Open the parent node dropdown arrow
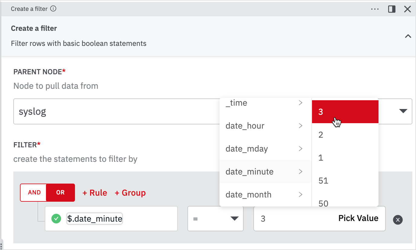 pyautogui.click(x=403, y=111)
